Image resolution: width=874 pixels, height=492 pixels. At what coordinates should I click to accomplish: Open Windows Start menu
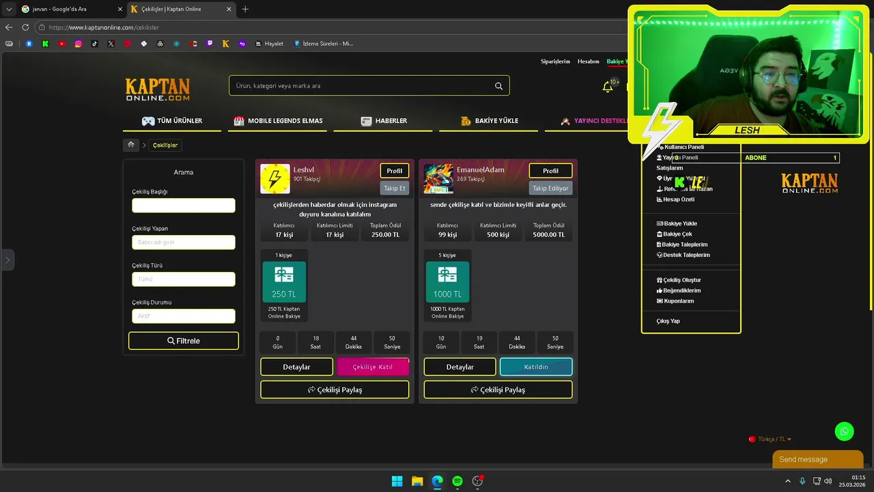[x=397, y=481]
